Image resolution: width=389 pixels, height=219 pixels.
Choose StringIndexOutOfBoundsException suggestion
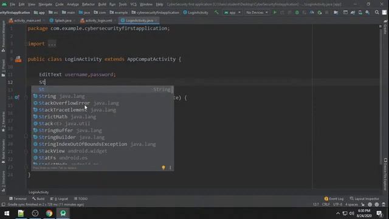coord(103,144)
